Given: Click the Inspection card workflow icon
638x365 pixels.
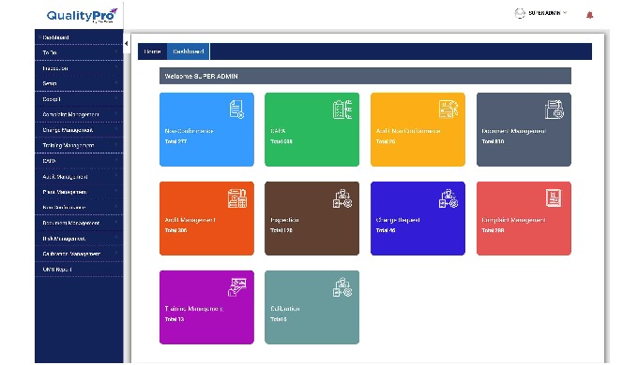Looking at the screenshot, I should [x=342, y=198].
